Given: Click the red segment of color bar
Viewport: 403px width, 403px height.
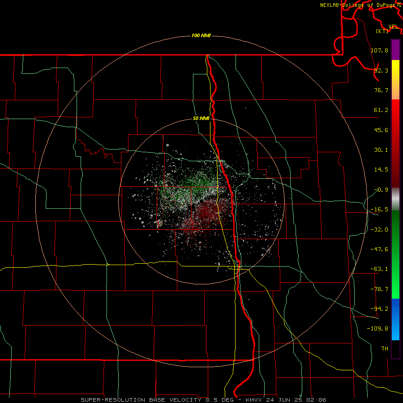Looking at the screenshot, I should tap(395, 143).
